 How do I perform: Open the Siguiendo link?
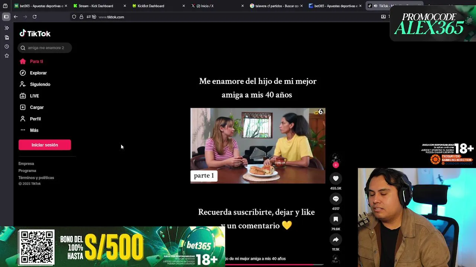point(40,84)
